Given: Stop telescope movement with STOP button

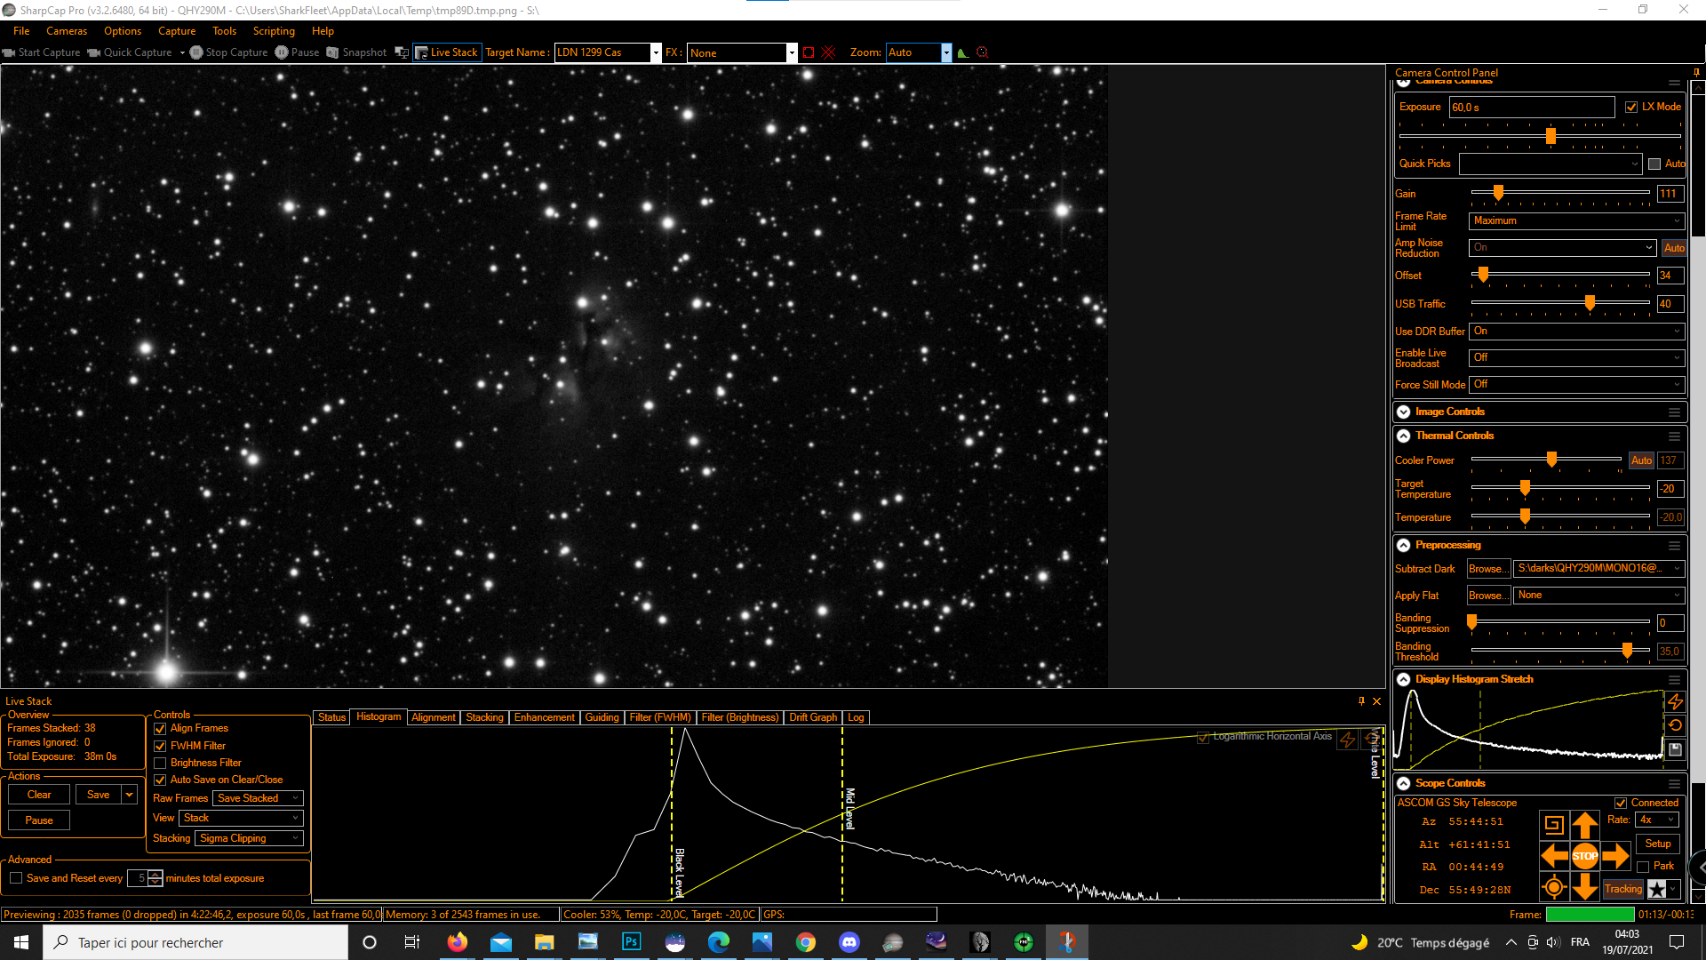Looking at the screenshot, I should click(1585, 856).
